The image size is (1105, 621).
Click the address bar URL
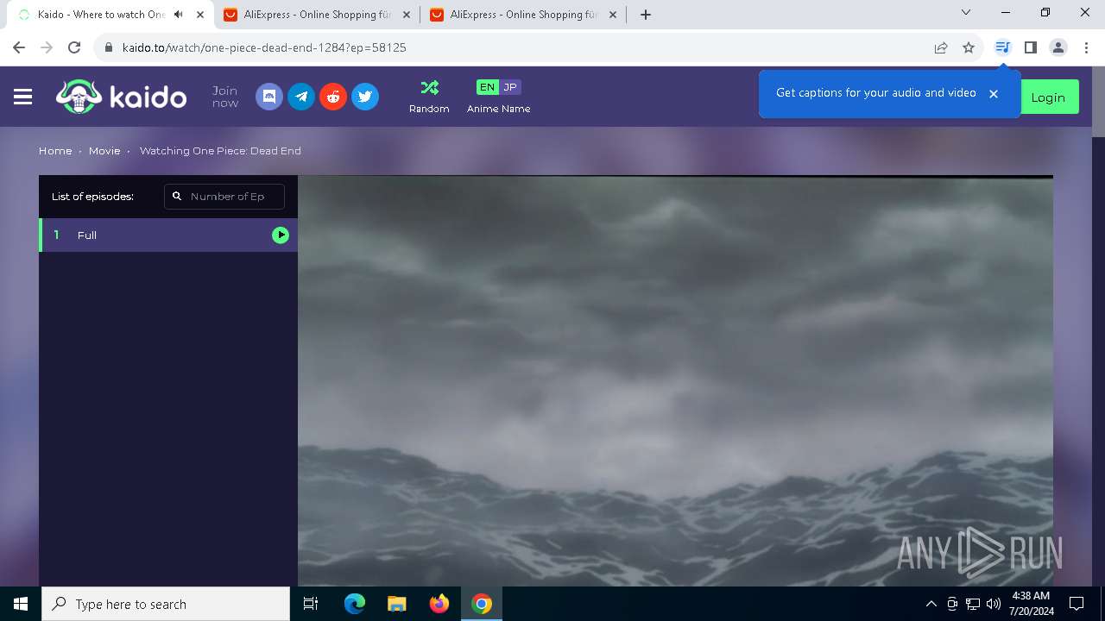coord(264,47)
